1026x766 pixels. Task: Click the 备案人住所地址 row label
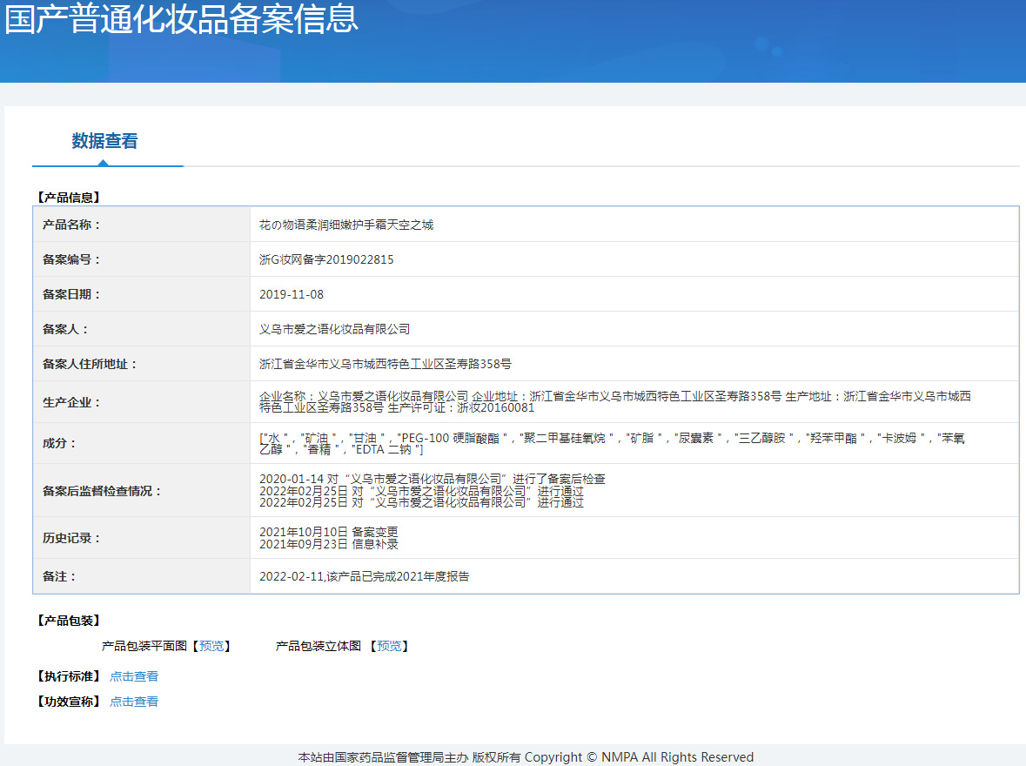click(x=90, y=363)
